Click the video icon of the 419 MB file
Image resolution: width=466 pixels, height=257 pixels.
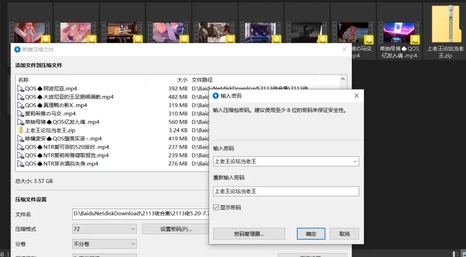point(20,139)
